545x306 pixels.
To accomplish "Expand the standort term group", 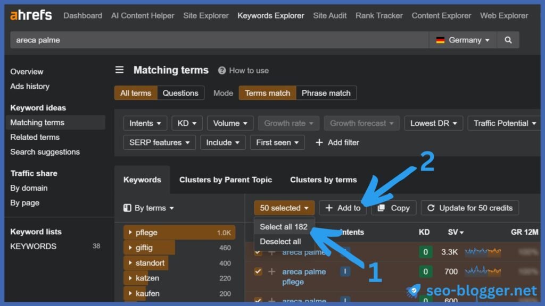I will click(x=130, y=262).
